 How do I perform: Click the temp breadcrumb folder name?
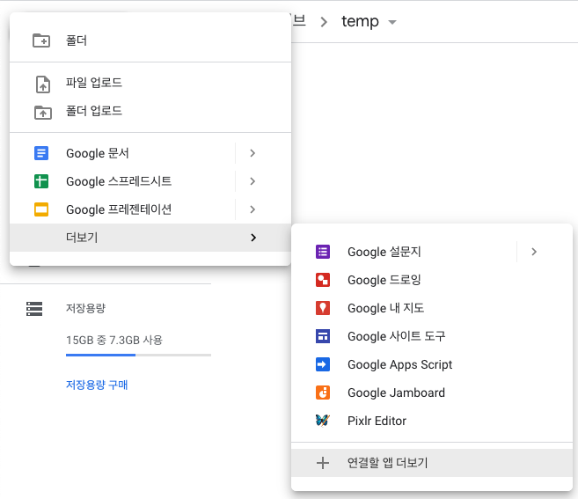[360, 21]
